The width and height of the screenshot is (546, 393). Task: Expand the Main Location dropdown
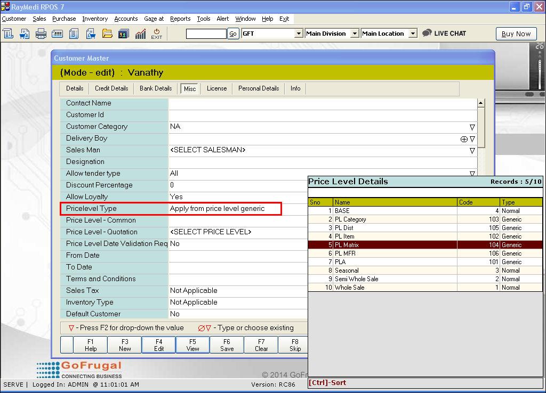point(412,34)
